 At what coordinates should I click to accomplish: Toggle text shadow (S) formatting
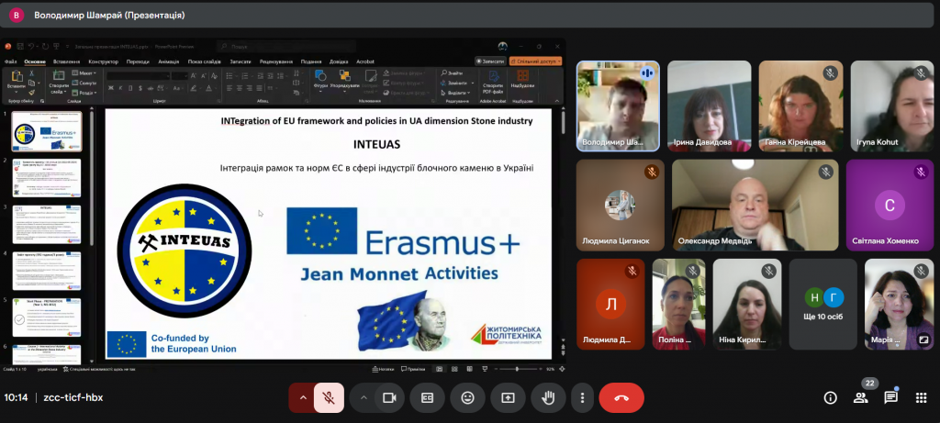pyautogui.click(x=140, y=88)
